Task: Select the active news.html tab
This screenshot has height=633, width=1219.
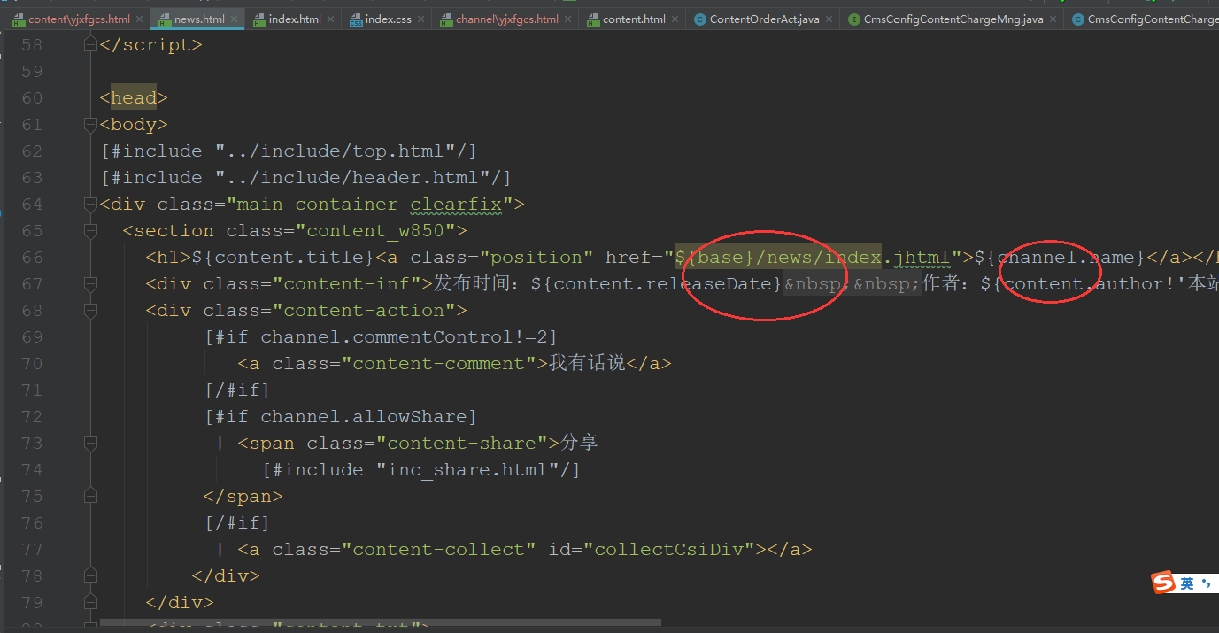Action: point(198,19)
